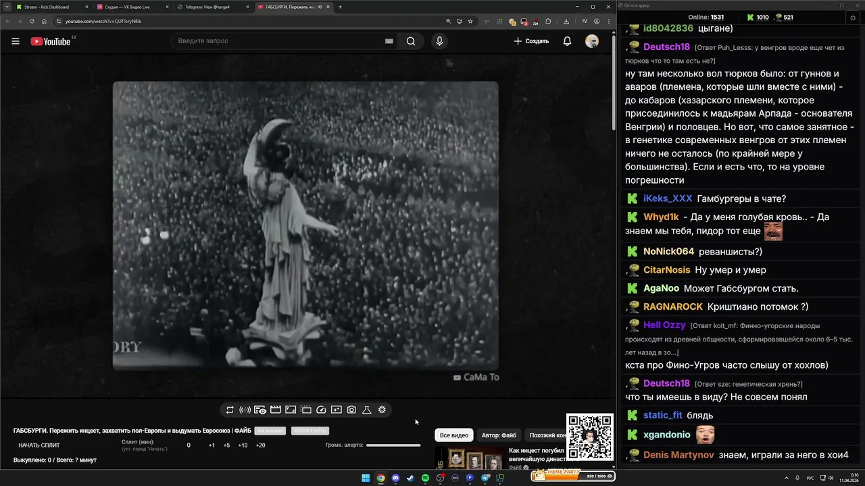Open a new browser tab
This screenshot has height=486, width=865.
[x=340, y=7]
